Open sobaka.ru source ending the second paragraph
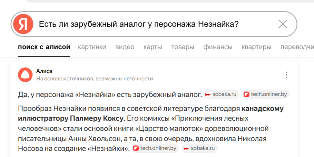Image resolution: width=314 pixels, height=157 pixels. [x=200, y=148]
